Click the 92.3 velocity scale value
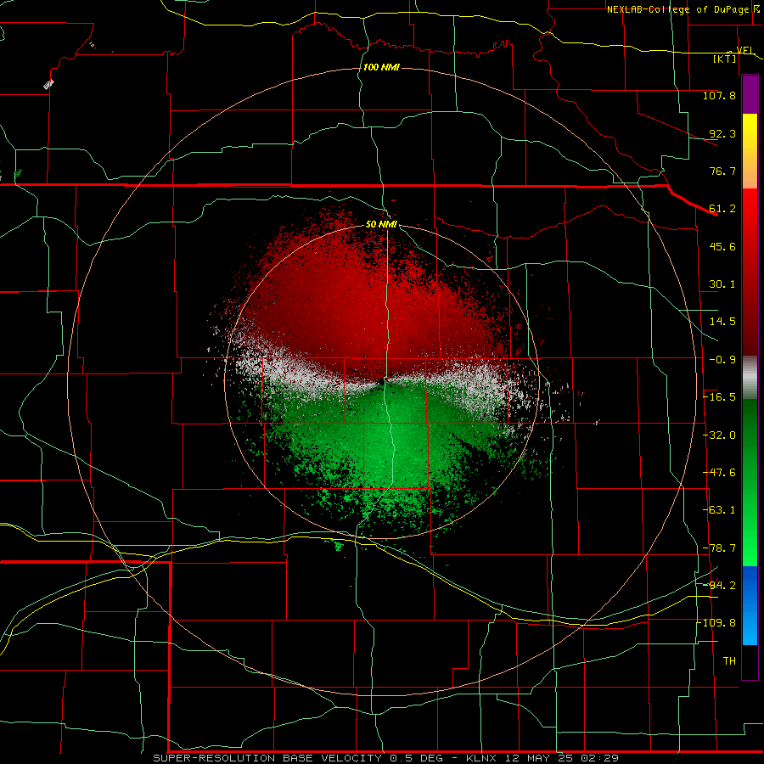The width and height of the screenshot is (764, 764). [x=722, y=133]
